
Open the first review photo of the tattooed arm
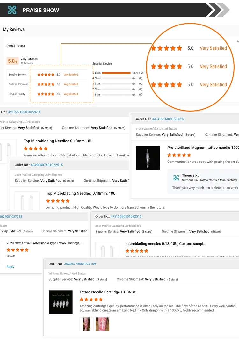click(86, 324)
